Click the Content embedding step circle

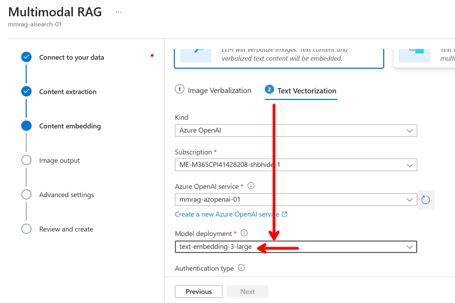(26, 126)
